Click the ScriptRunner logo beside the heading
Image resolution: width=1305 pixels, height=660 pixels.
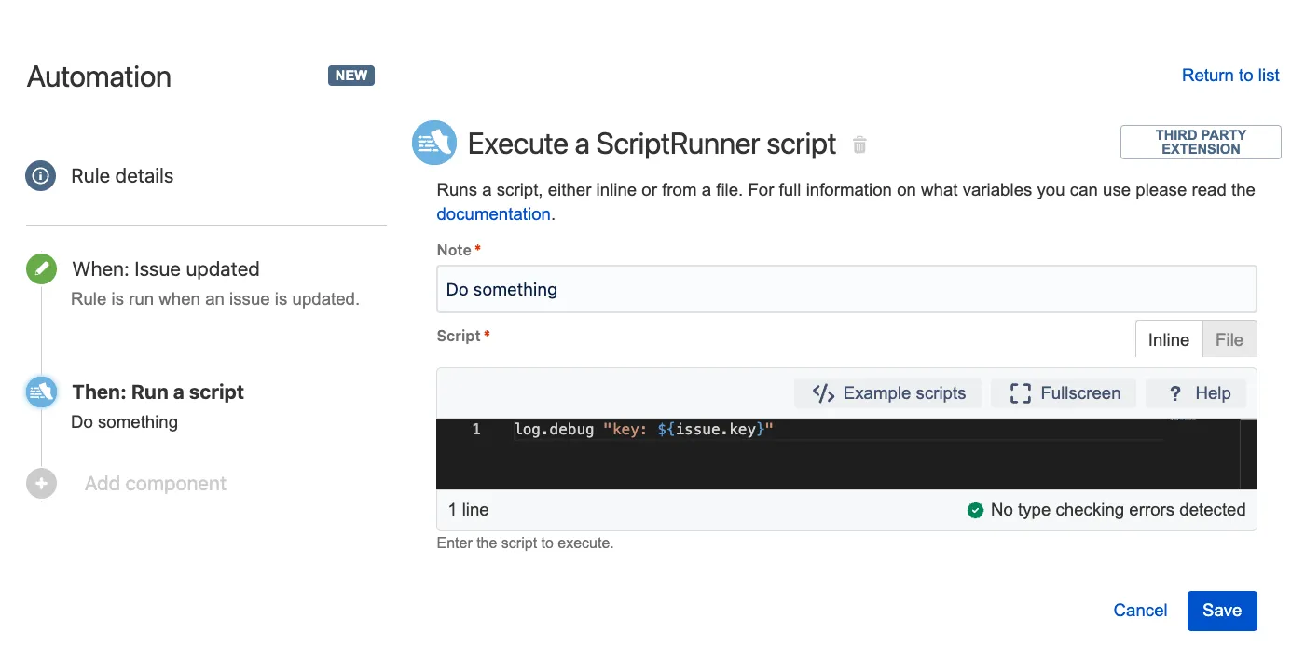click(x=434, y=144)
